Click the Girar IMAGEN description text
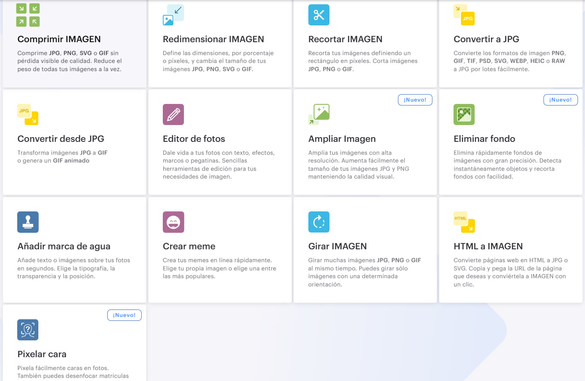The height and width of the screenshot is (381, 585). pyautogui.click(x=364, y=272)
